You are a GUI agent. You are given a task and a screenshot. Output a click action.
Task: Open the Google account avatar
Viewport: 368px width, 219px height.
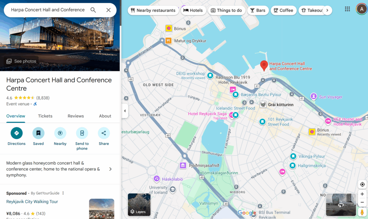coord(362,9)
